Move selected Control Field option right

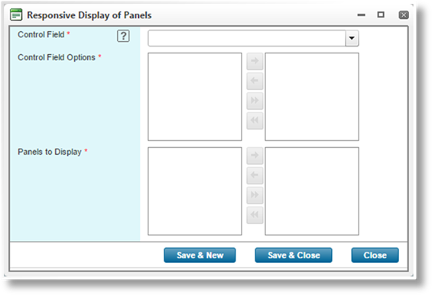point(255,61)
